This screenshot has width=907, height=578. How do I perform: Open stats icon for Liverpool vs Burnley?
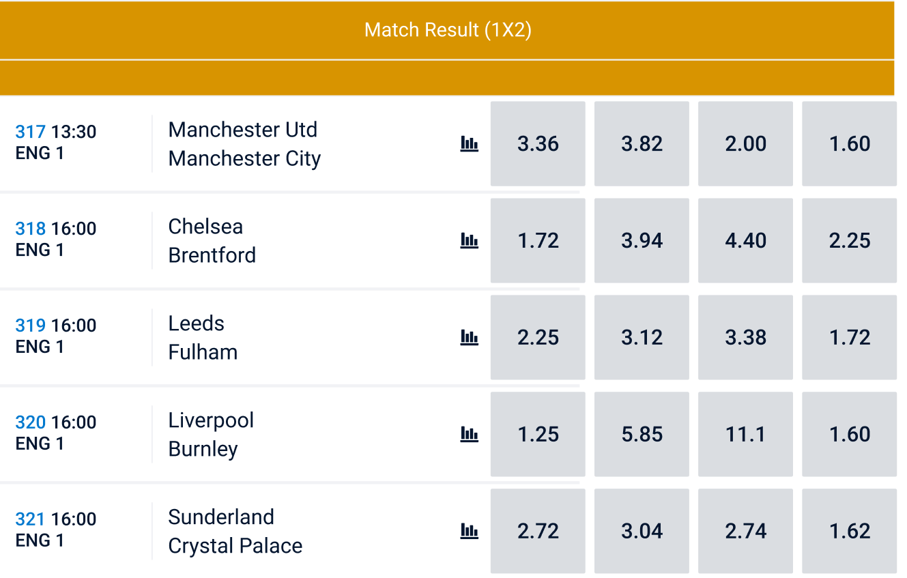[x=469, y=434]
